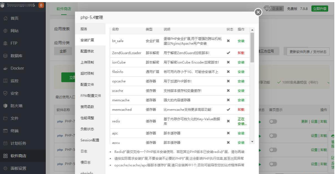Click the cross status icon for fileinfo
Viewport: 335px width, 174px height.
[228, 72]
